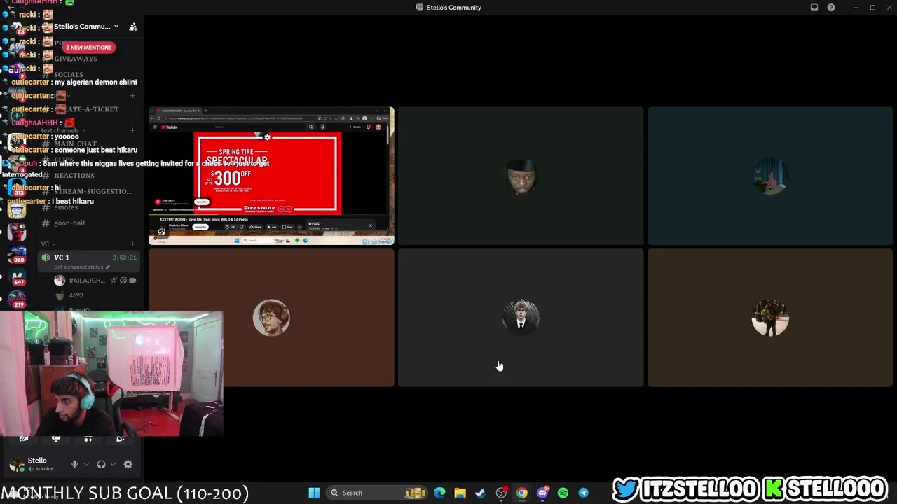897x504 pixels.
Task: Select the teal tile participant
Action: click(x=770, y=176)
